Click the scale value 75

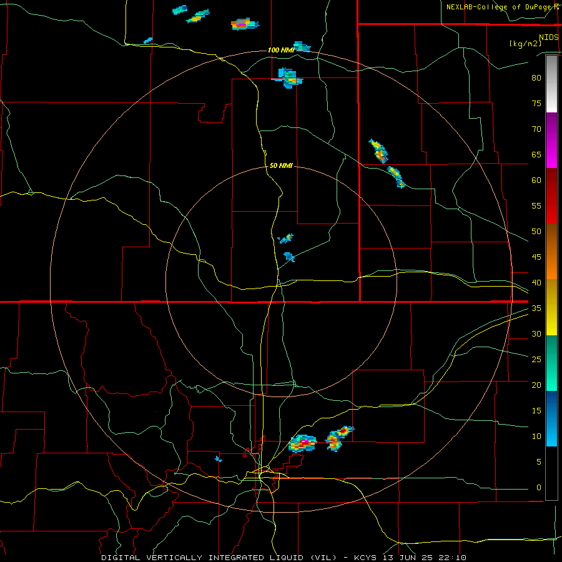(536, 103)
